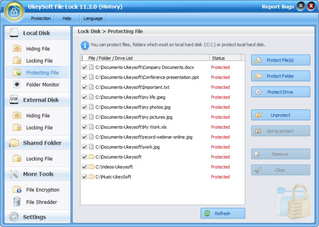Uncheck the C:\Documents-Ukeysoft folder checkbox
319x227 pixels.
pos(85,157)
